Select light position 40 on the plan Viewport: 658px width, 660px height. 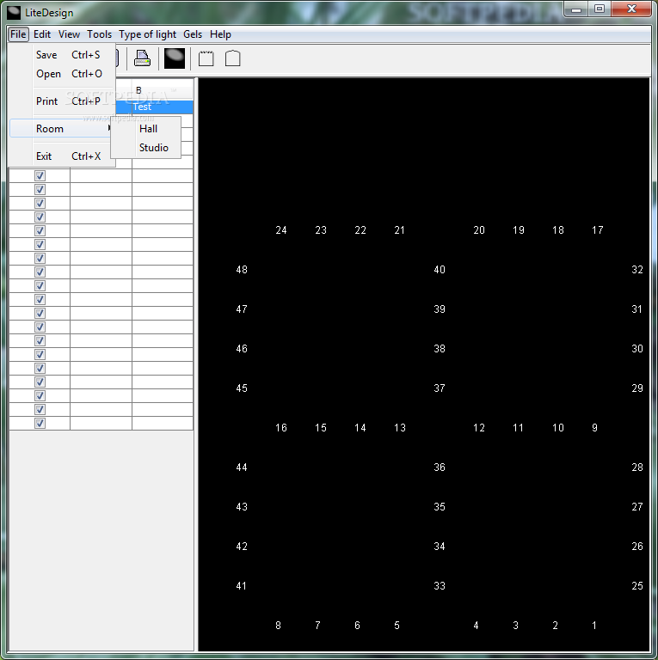pos(440,270)
